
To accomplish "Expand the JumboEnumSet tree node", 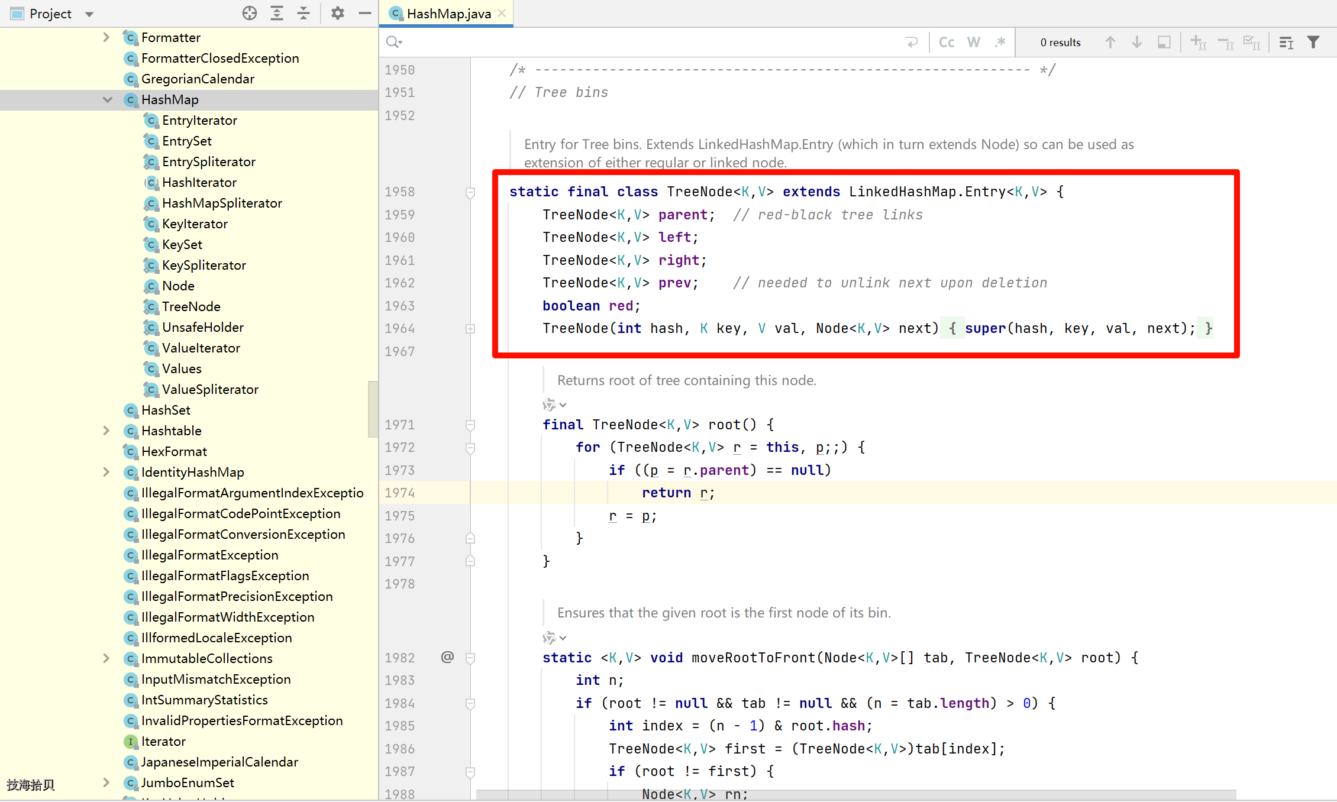I will [106, 782].
